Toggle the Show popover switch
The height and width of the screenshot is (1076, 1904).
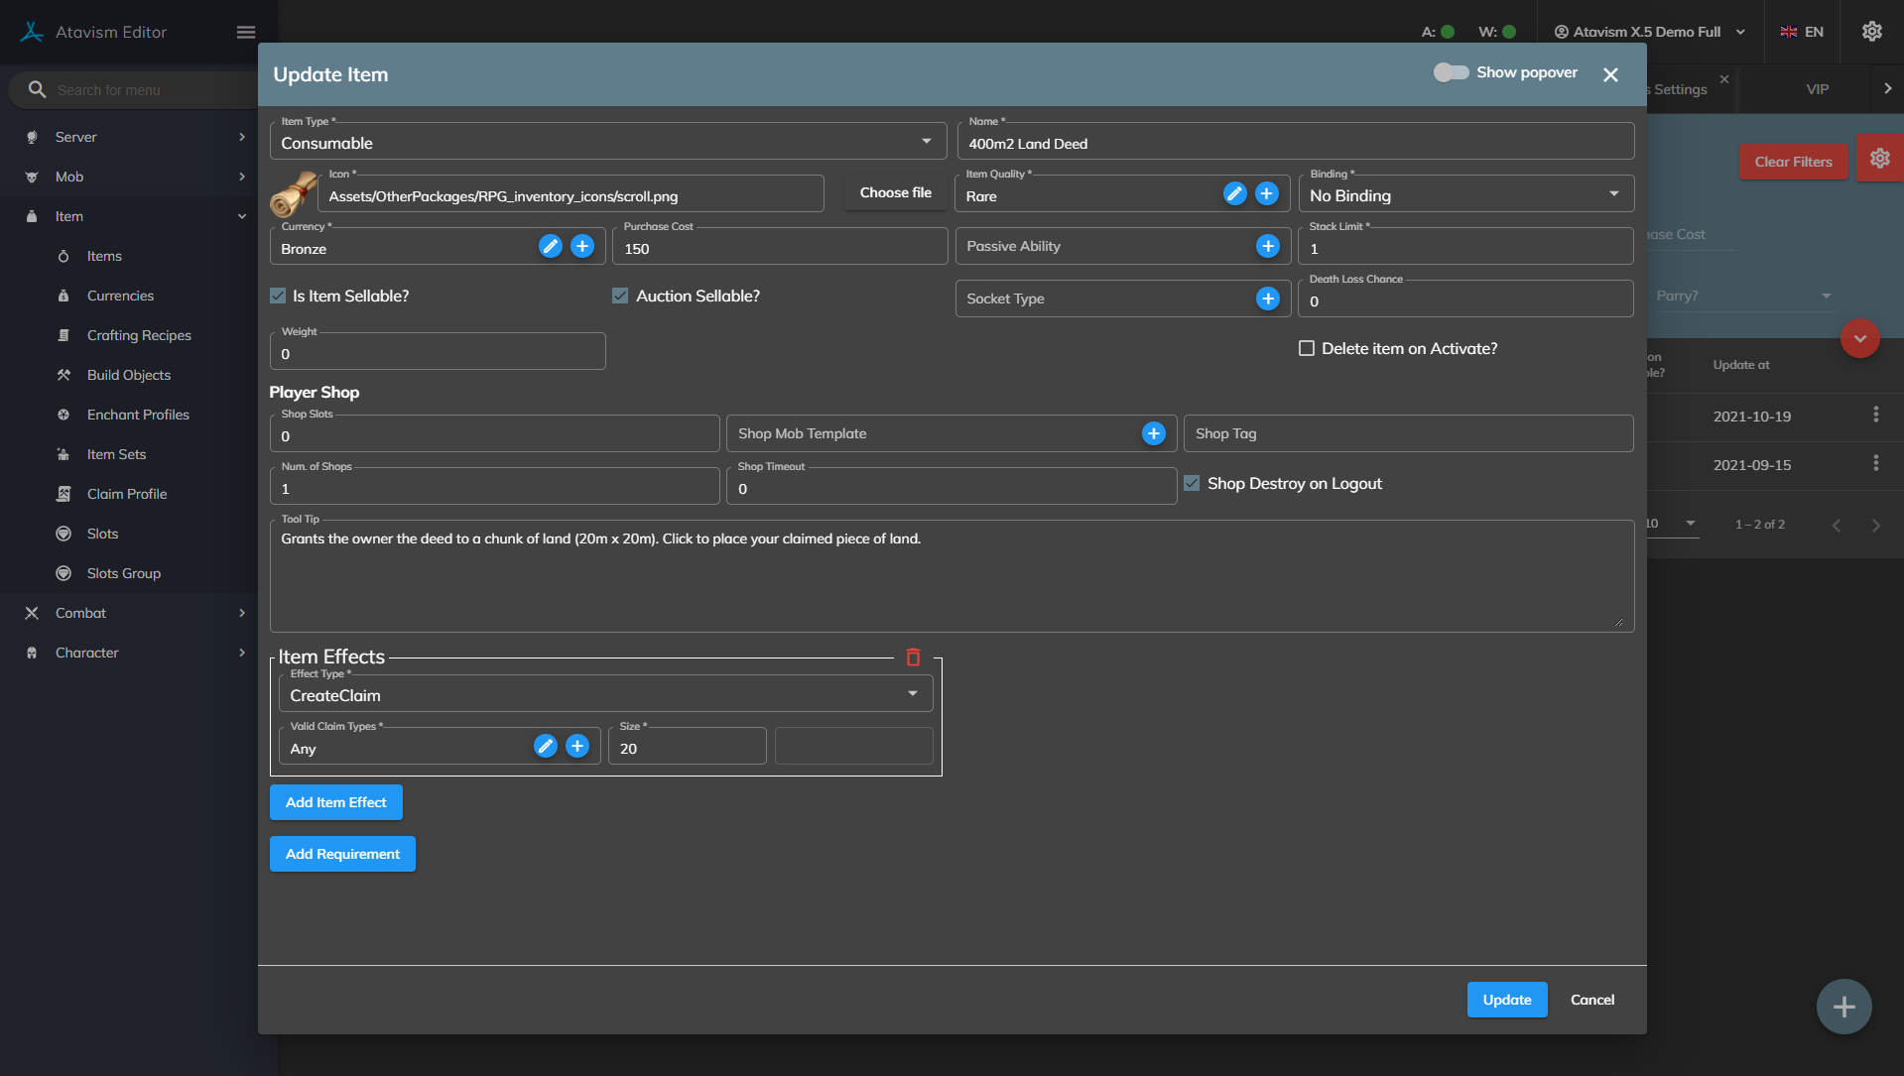pyautogui.click(x=1451, y=72)
